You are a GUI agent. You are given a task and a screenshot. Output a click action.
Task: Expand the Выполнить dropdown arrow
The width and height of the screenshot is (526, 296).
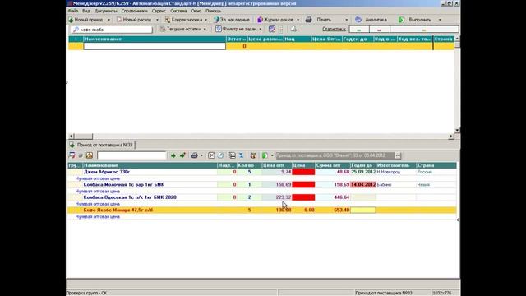pos(440,20)
